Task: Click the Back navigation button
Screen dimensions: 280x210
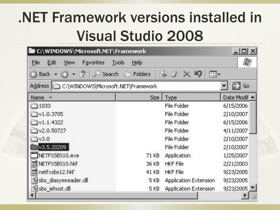Action: coord(40,74)
